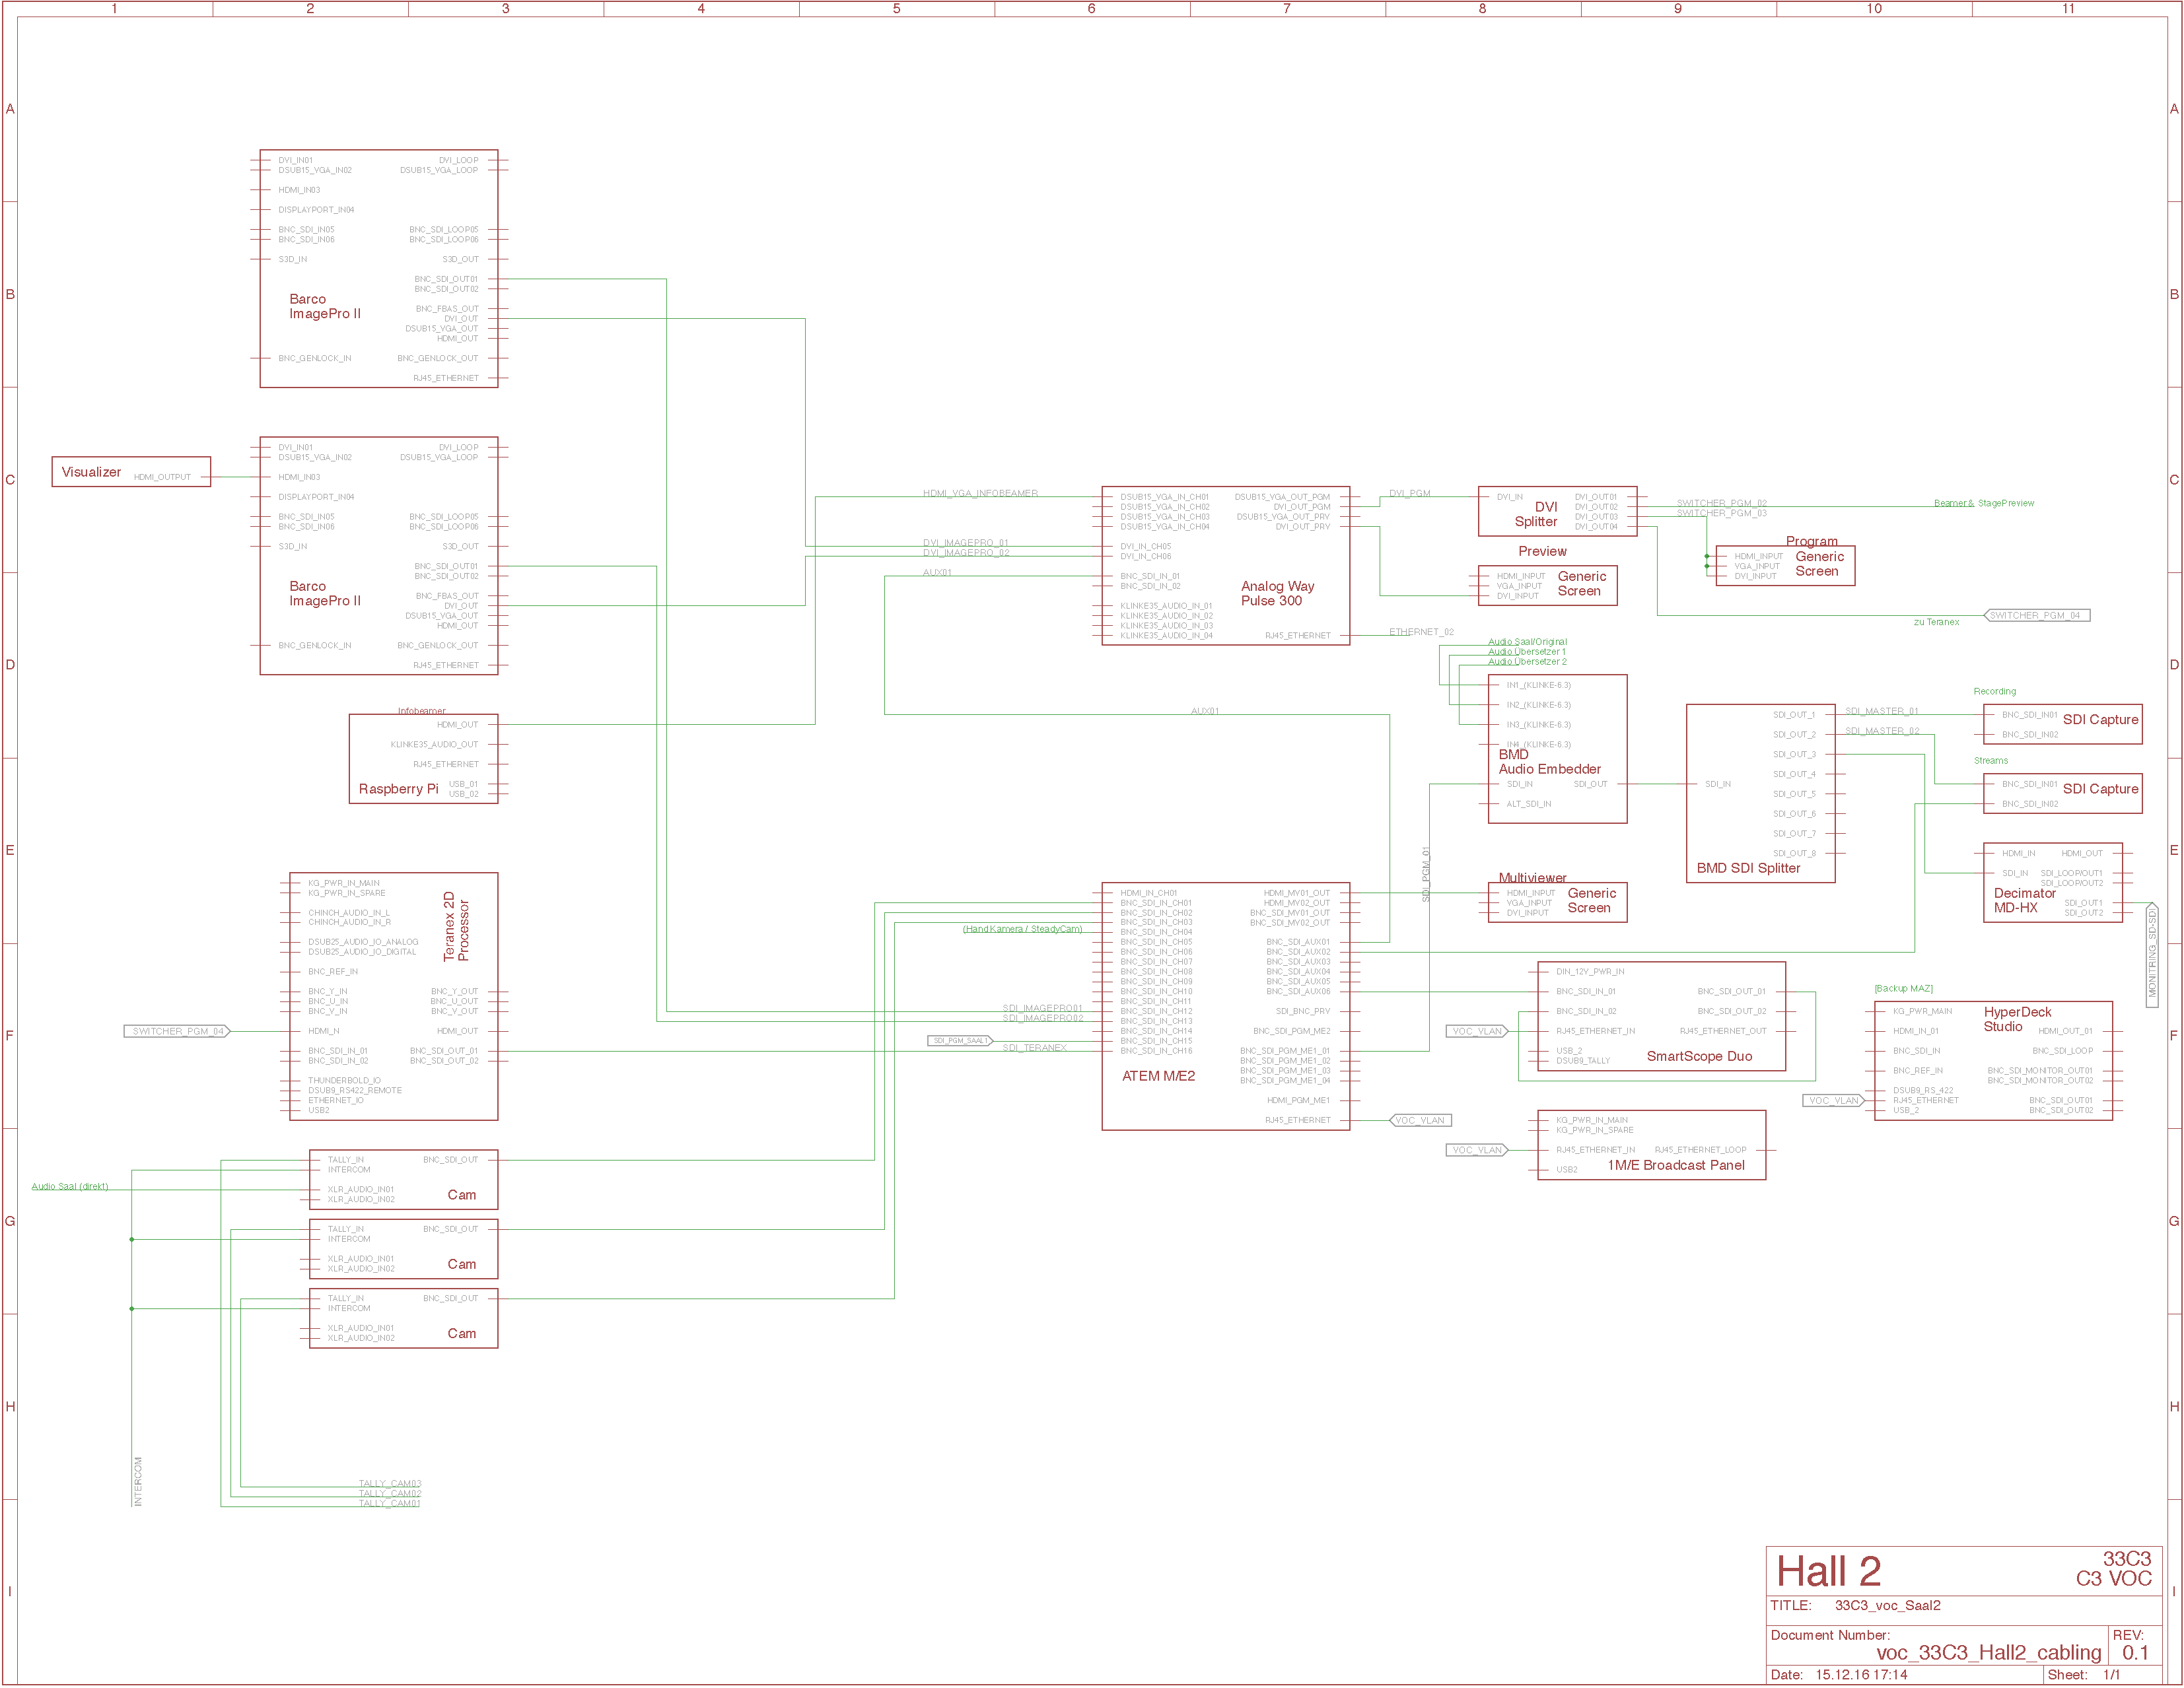Select the Visualizer block label
Viewport: 2184px width, 1688px height.
pos(91,472)
